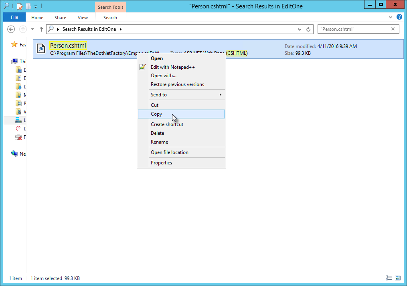Click the search magnifier in the address bar
Image resolution: width=407 pixels, height=286 pixels.
[x=50, y=29]
